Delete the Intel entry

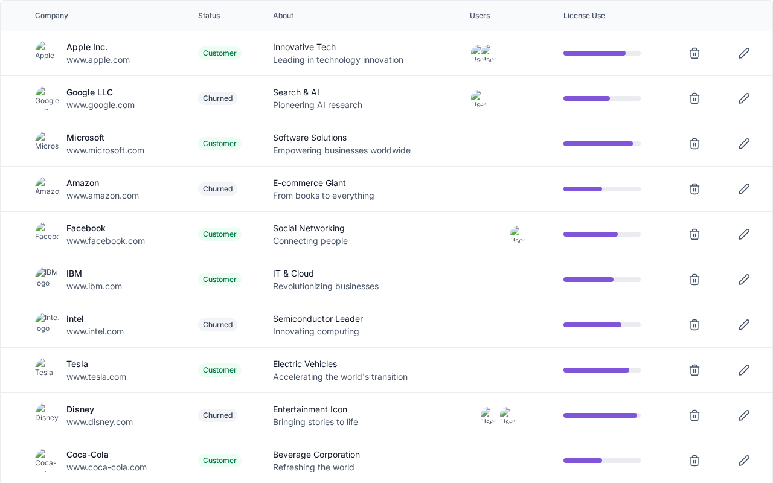[x=694, y=325]
